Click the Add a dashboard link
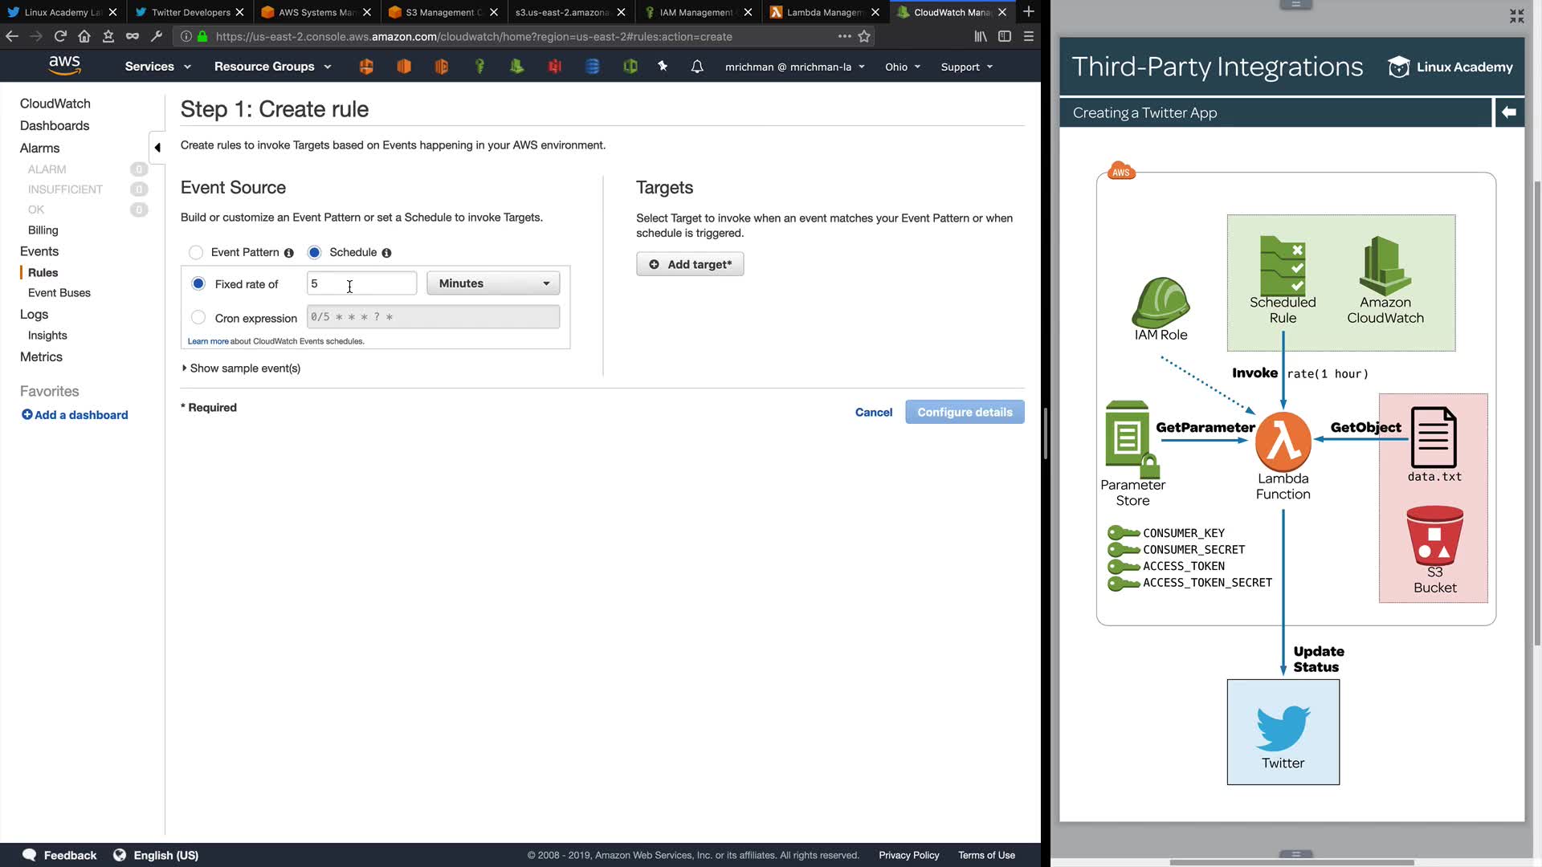This screenshot has width=1542, height=867. click(x=75, y=415)
